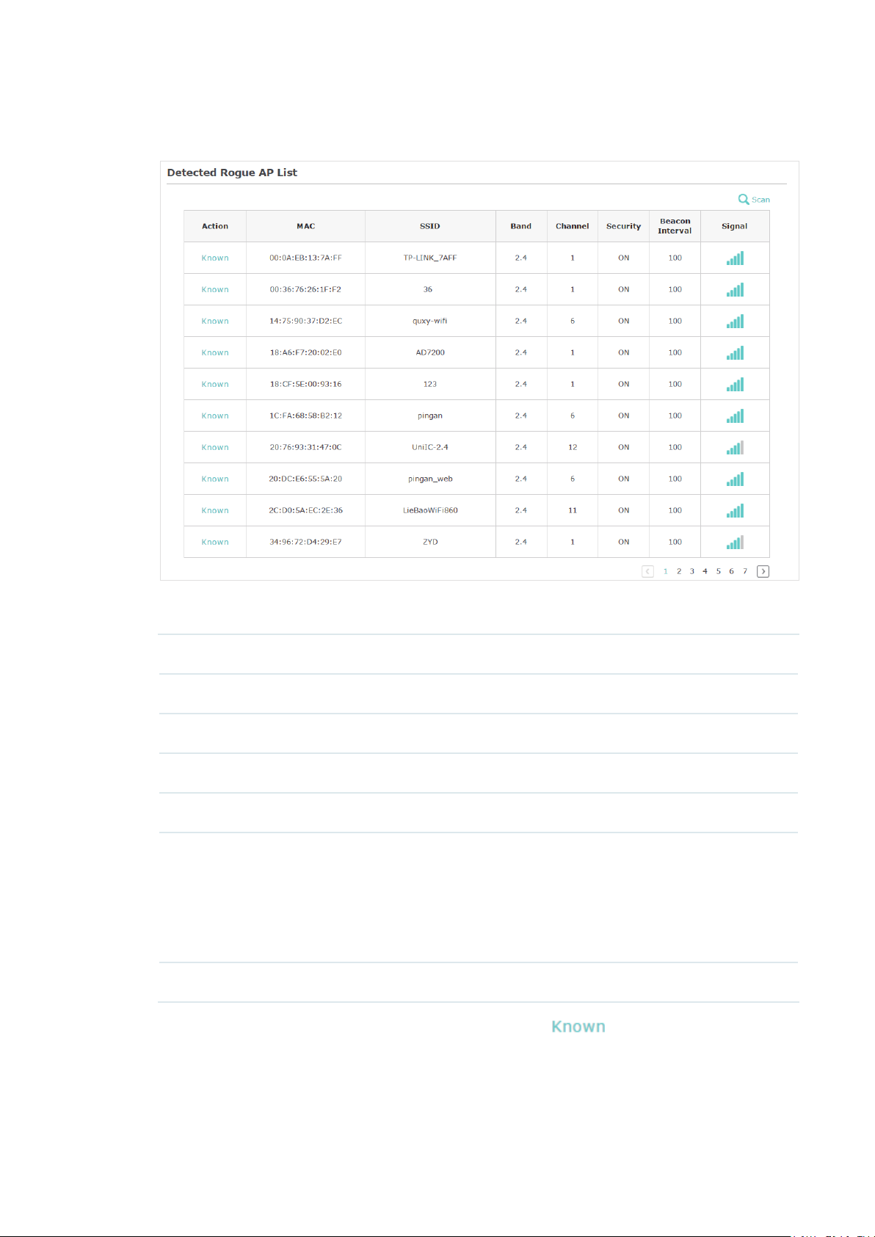Viewport: 875px width, 1237px height.
Task: Select MAC 14:75:90:37:D2:EC
Action: coord(305,321)
